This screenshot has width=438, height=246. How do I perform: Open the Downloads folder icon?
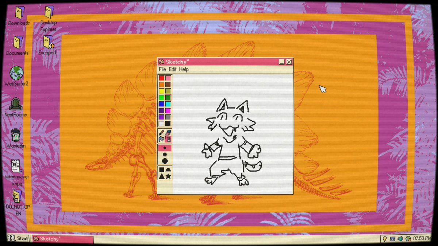point(19,13)
